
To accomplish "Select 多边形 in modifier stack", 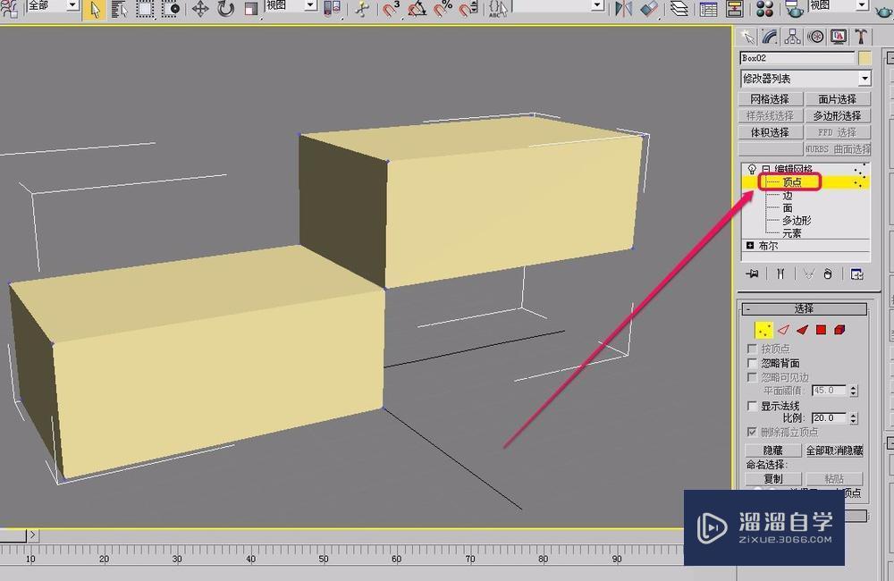I will 796,220.
